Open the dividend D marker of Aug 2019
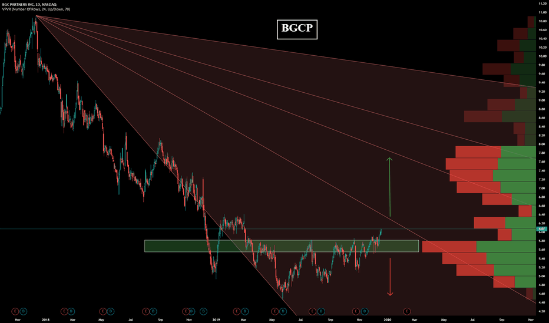Screen dimensions: 549x323 pos(320,311)
